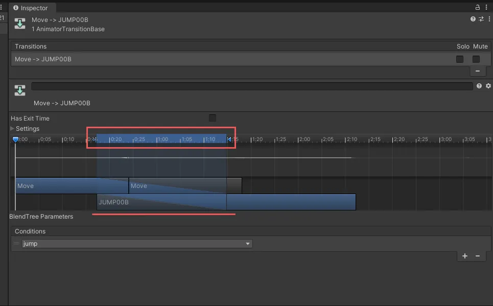The height and width of the screenshot is (306, 493).
Task: Enable the Solo checkbox for Move -> JUMP00B
Action: pyautogui.click(x=460, y=59)
